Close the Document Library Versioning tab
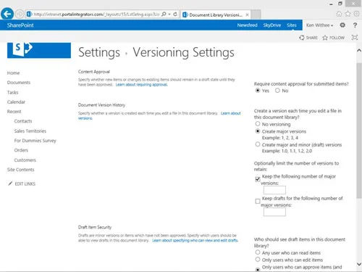This screenshot has height=272, width=362. click(x=247, y=15)
